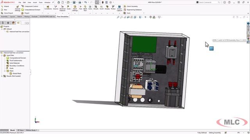Open General Settings in the ribbon
Screen dimensions: 250x140
click(18, 9)
